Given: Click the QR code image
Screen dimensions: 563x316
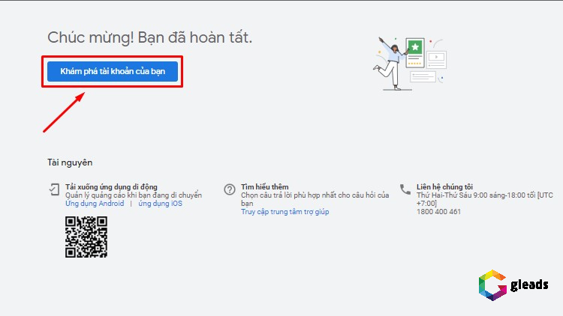Looking at the screenshot, I should [86, 237].
